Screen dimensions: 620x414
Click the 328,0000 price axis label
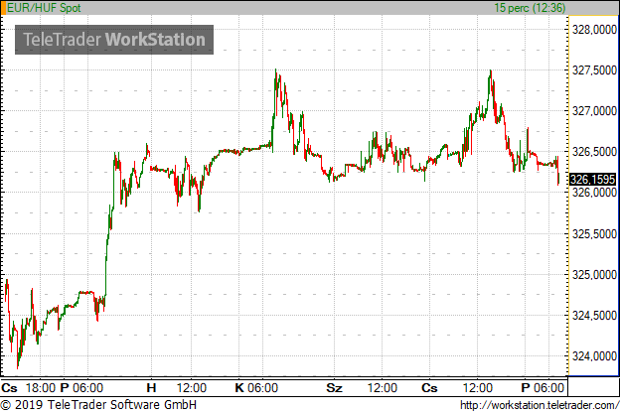coord(594,30)
